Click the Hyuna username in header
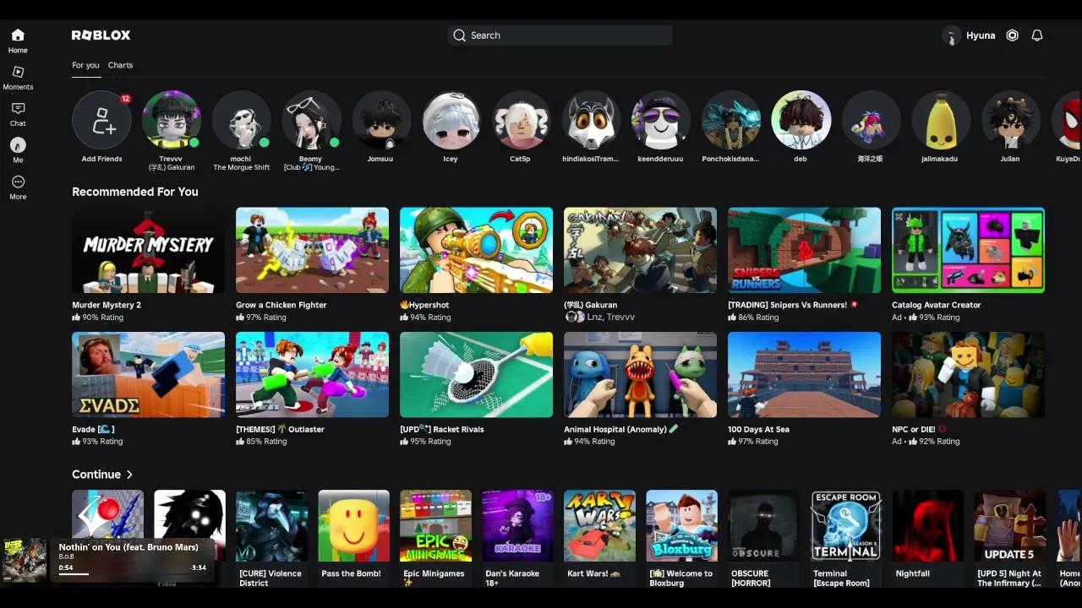This screenshot has width=1082, height=608. (x=981, y=35)
